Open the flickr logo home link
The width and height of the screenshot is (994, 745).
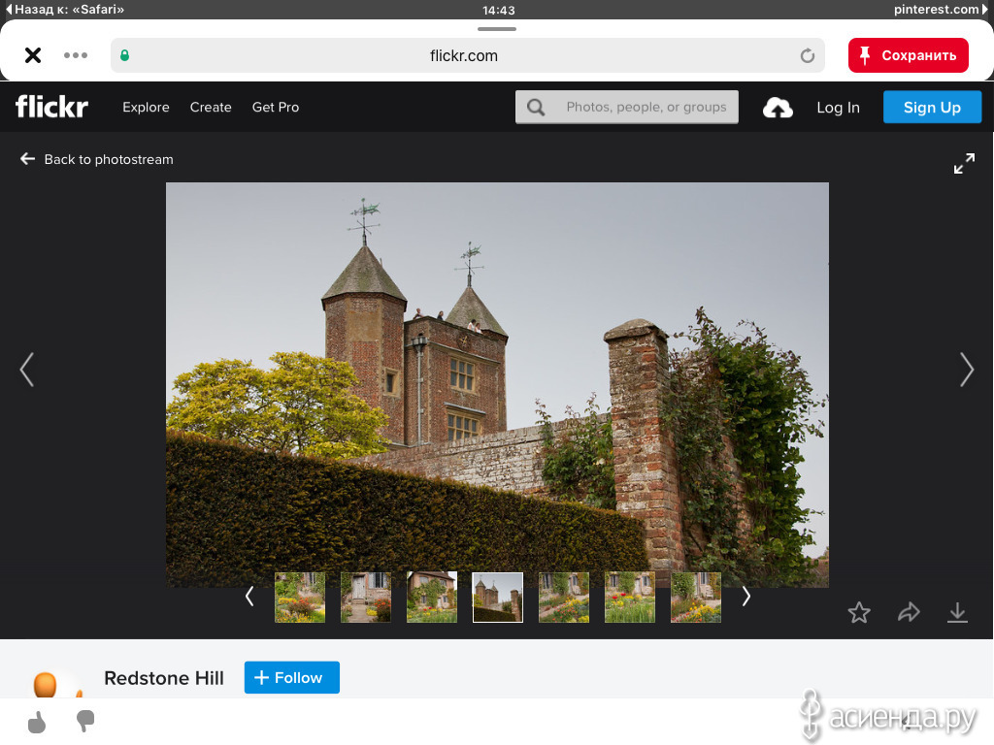coord(51,107)
